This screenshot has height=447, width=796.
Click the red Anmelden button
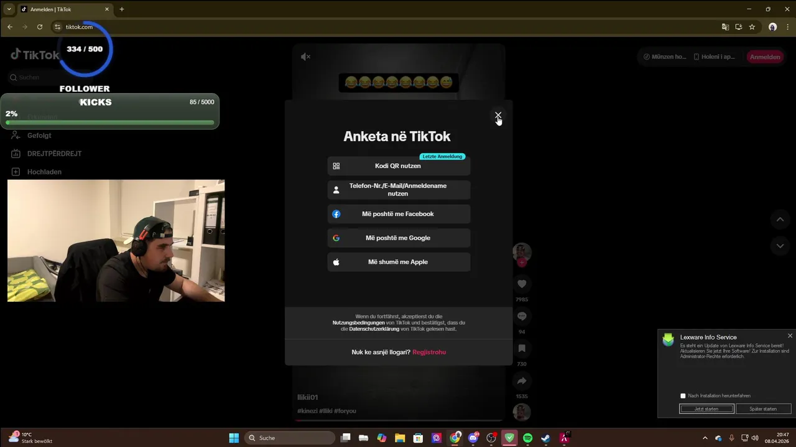765,56
